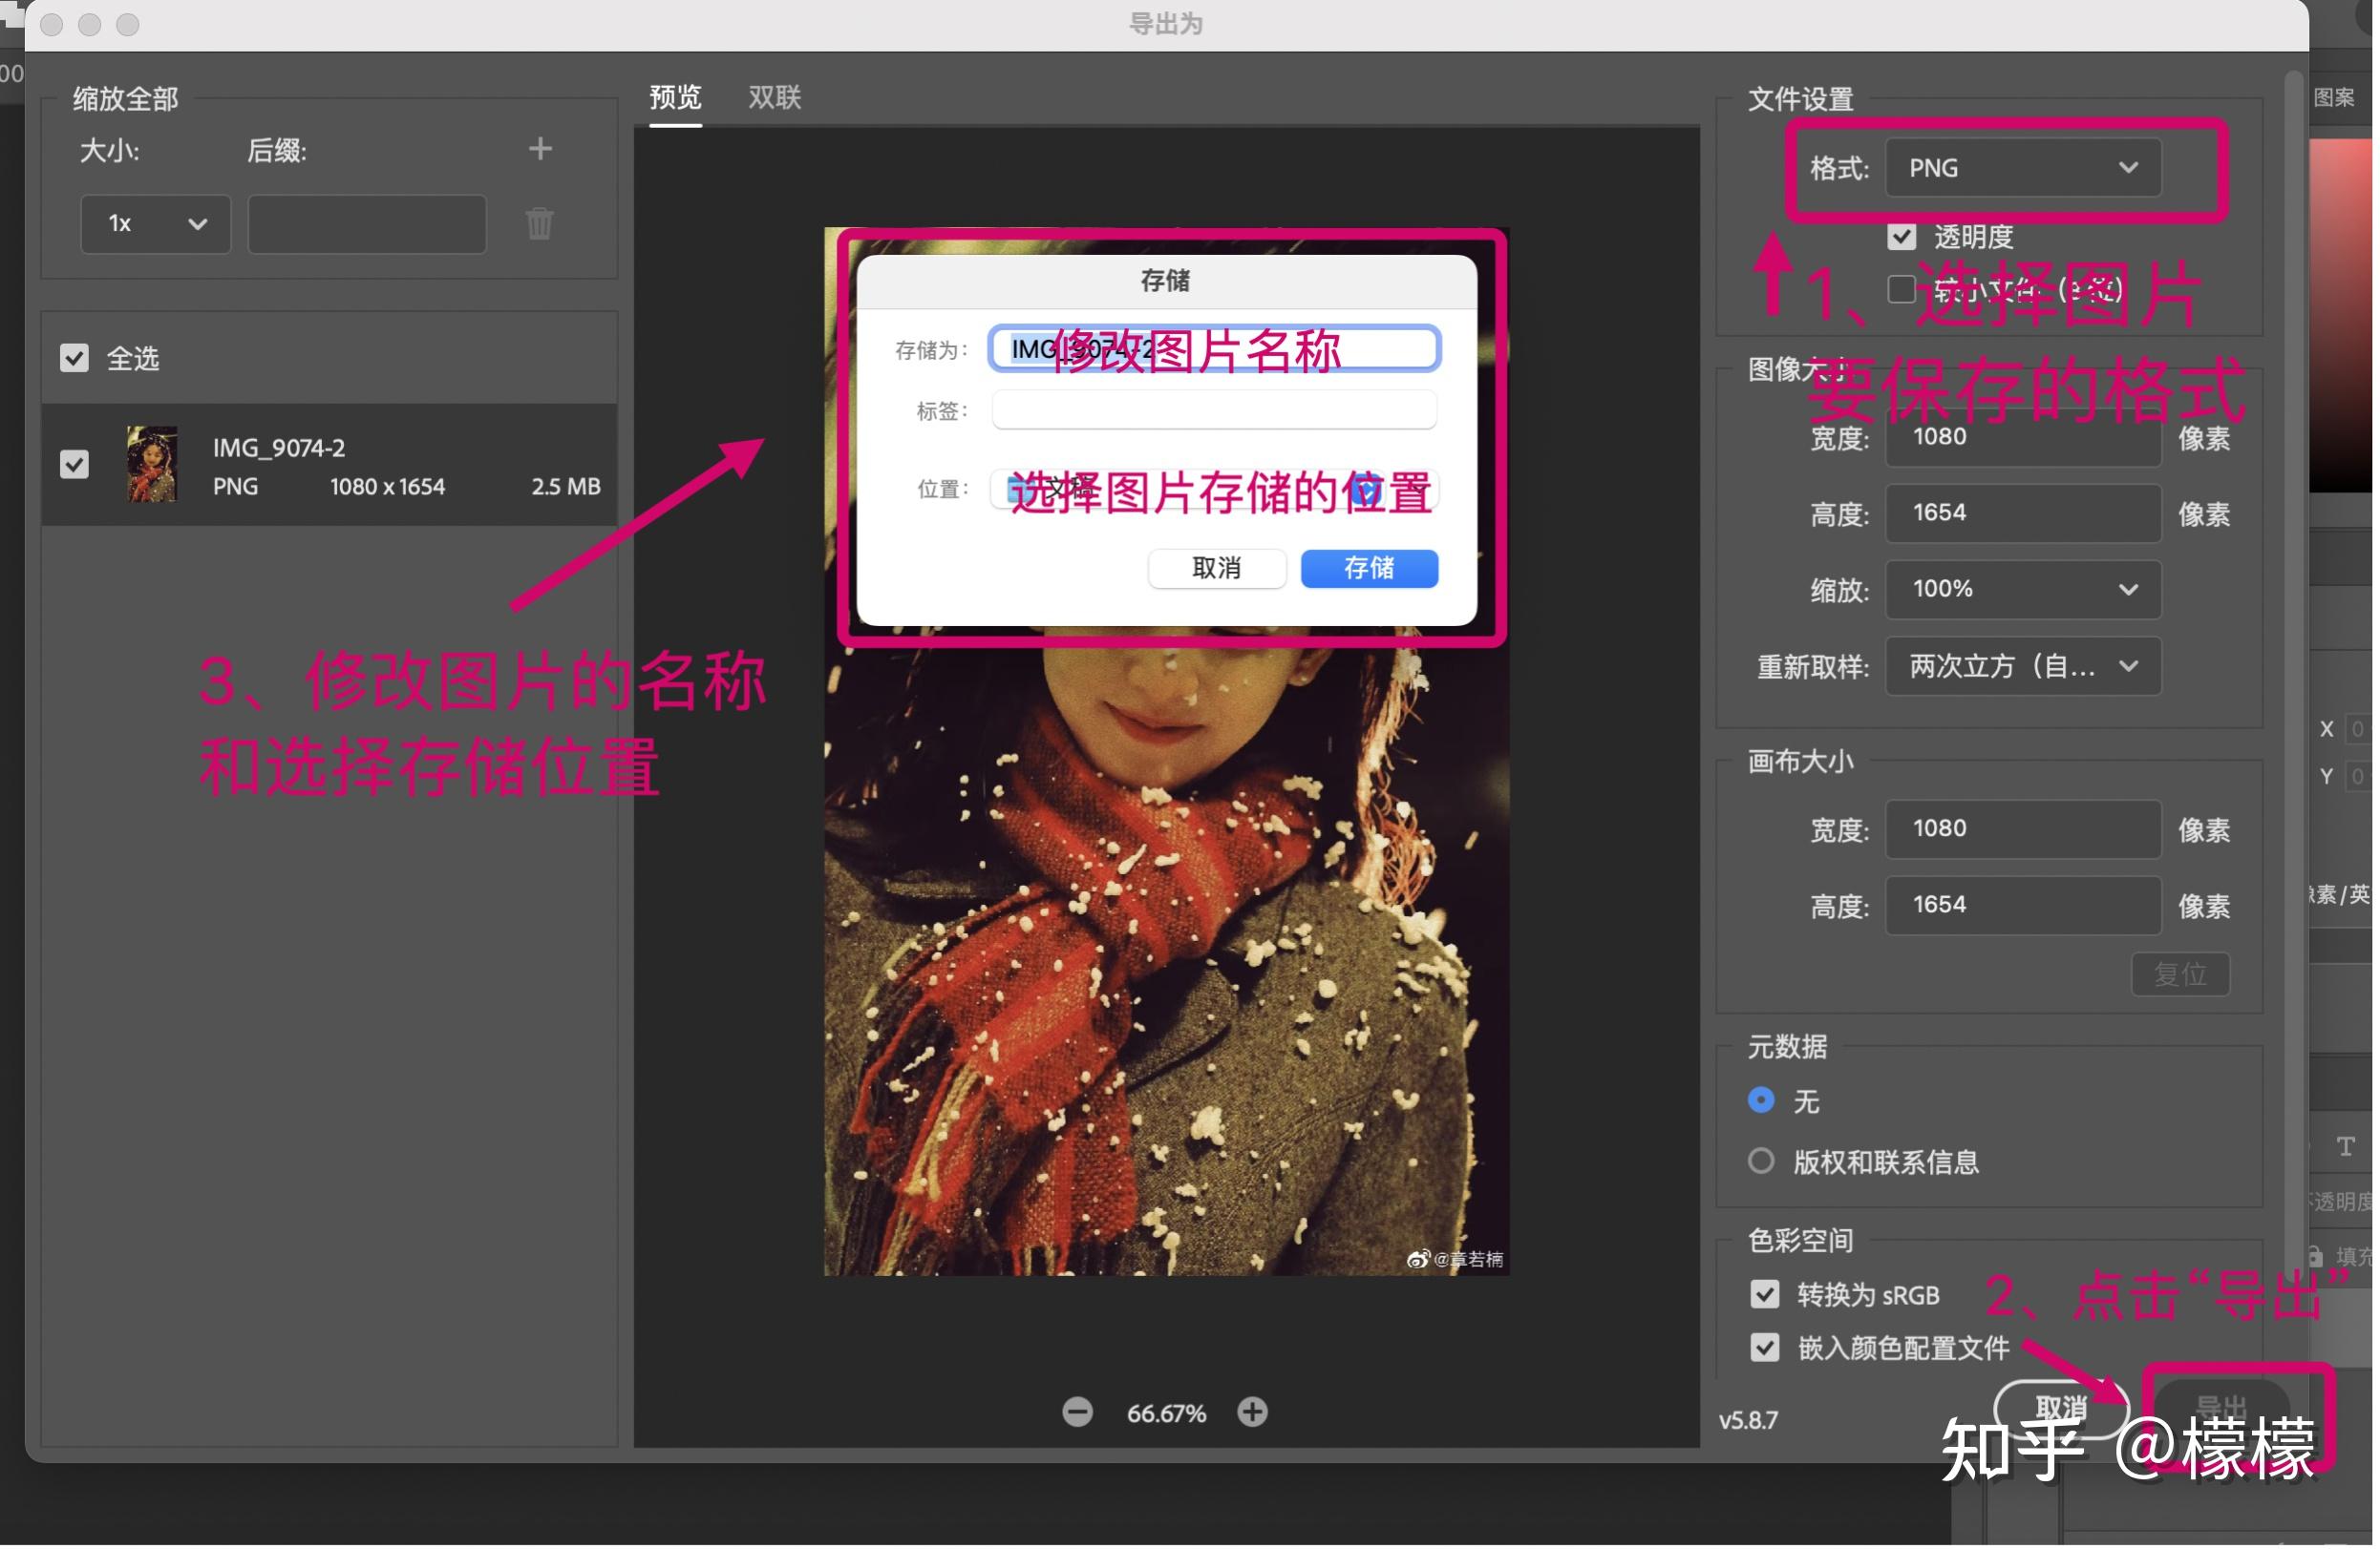Delete the 1x size preset using trash icon

point(539,224)
